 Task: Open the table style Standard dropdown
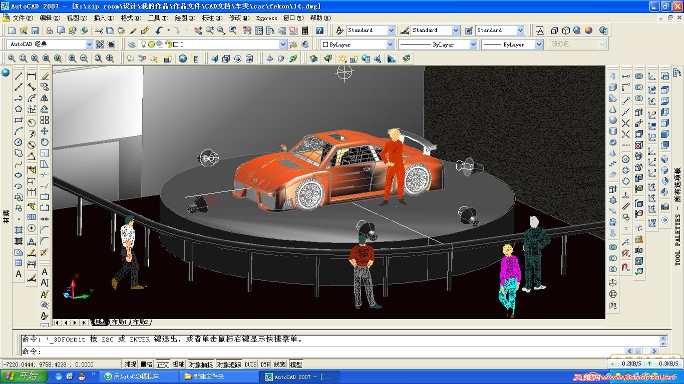(520, 30)
